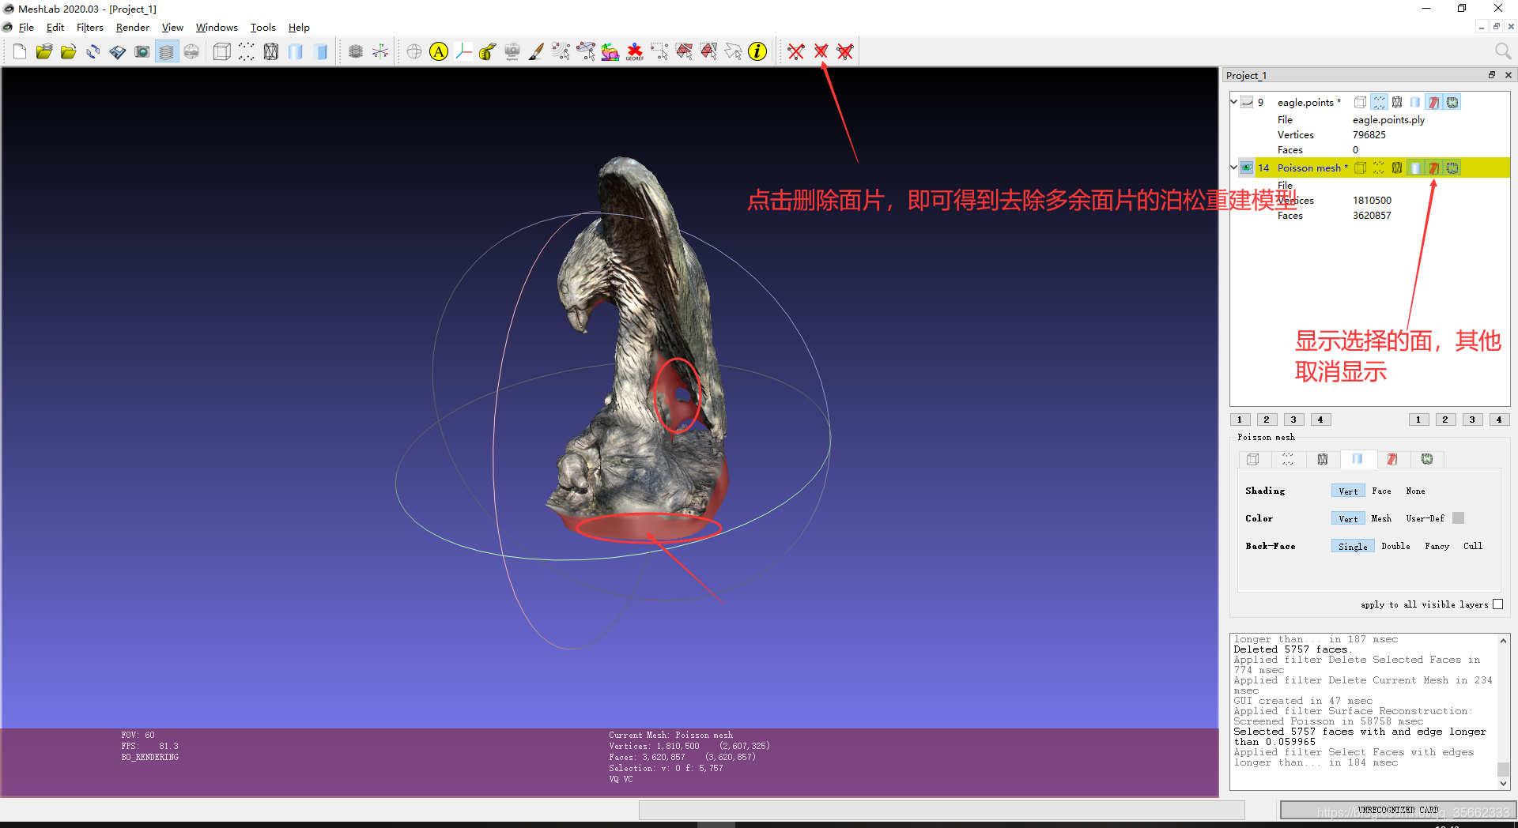Set Color to Mesh
This screenshot has width=1518, height=828.
(x=1381, y=519)
